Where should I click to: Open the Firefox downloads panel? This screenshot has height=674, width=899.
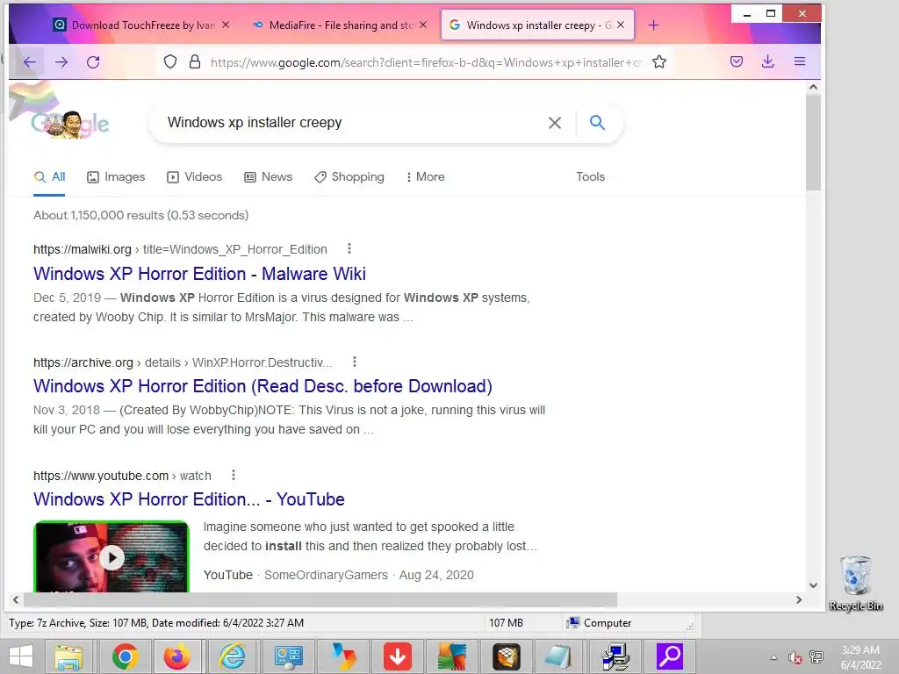click(767, 62)
